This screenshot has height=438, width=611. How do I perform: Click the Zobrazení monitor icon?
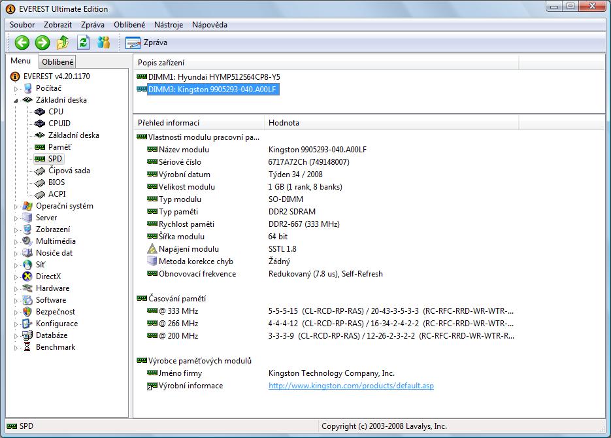pos(27,229)
